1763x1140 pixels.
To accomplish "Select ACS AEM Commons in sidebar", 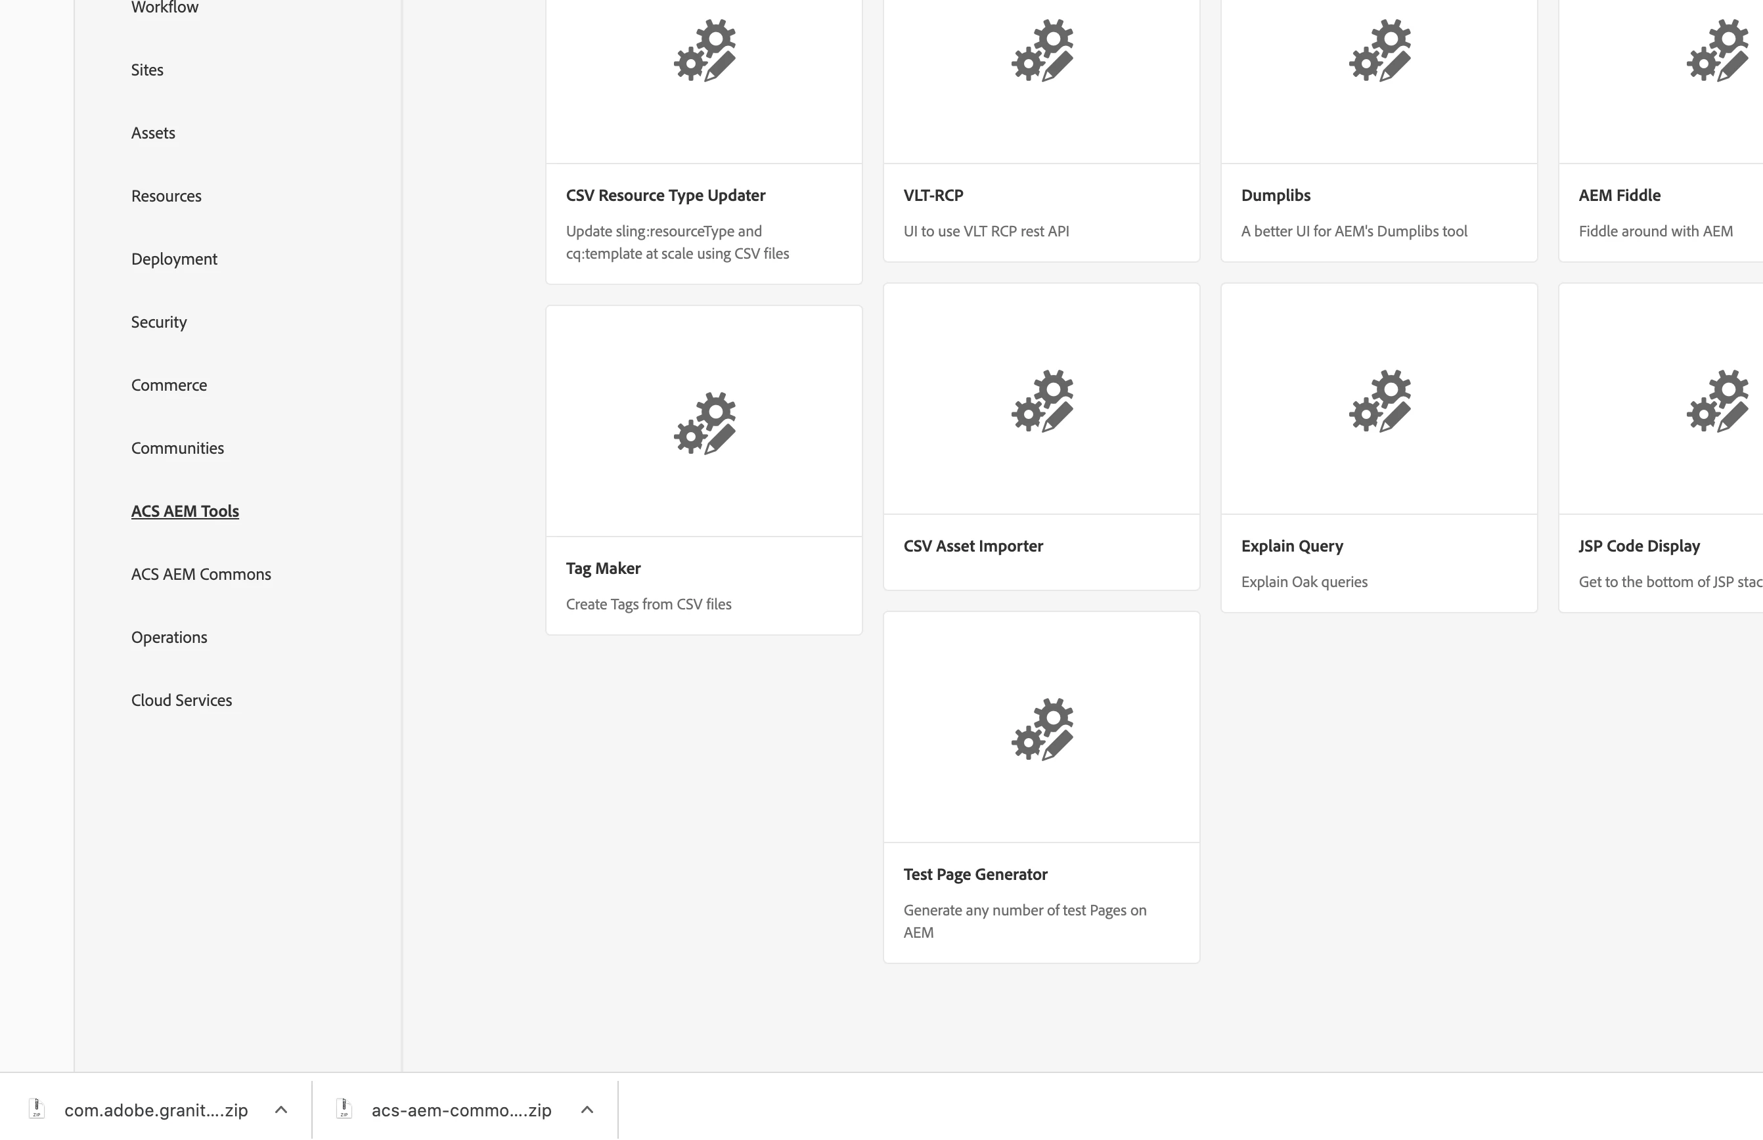I will coord(200,574).
